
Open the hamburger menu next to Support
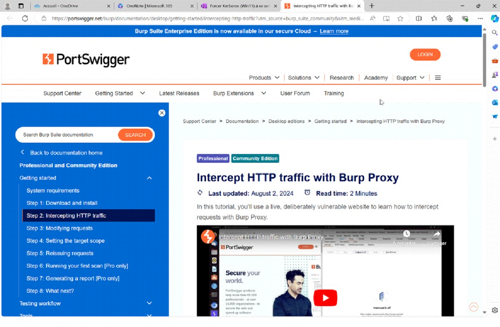coord(438,78)
